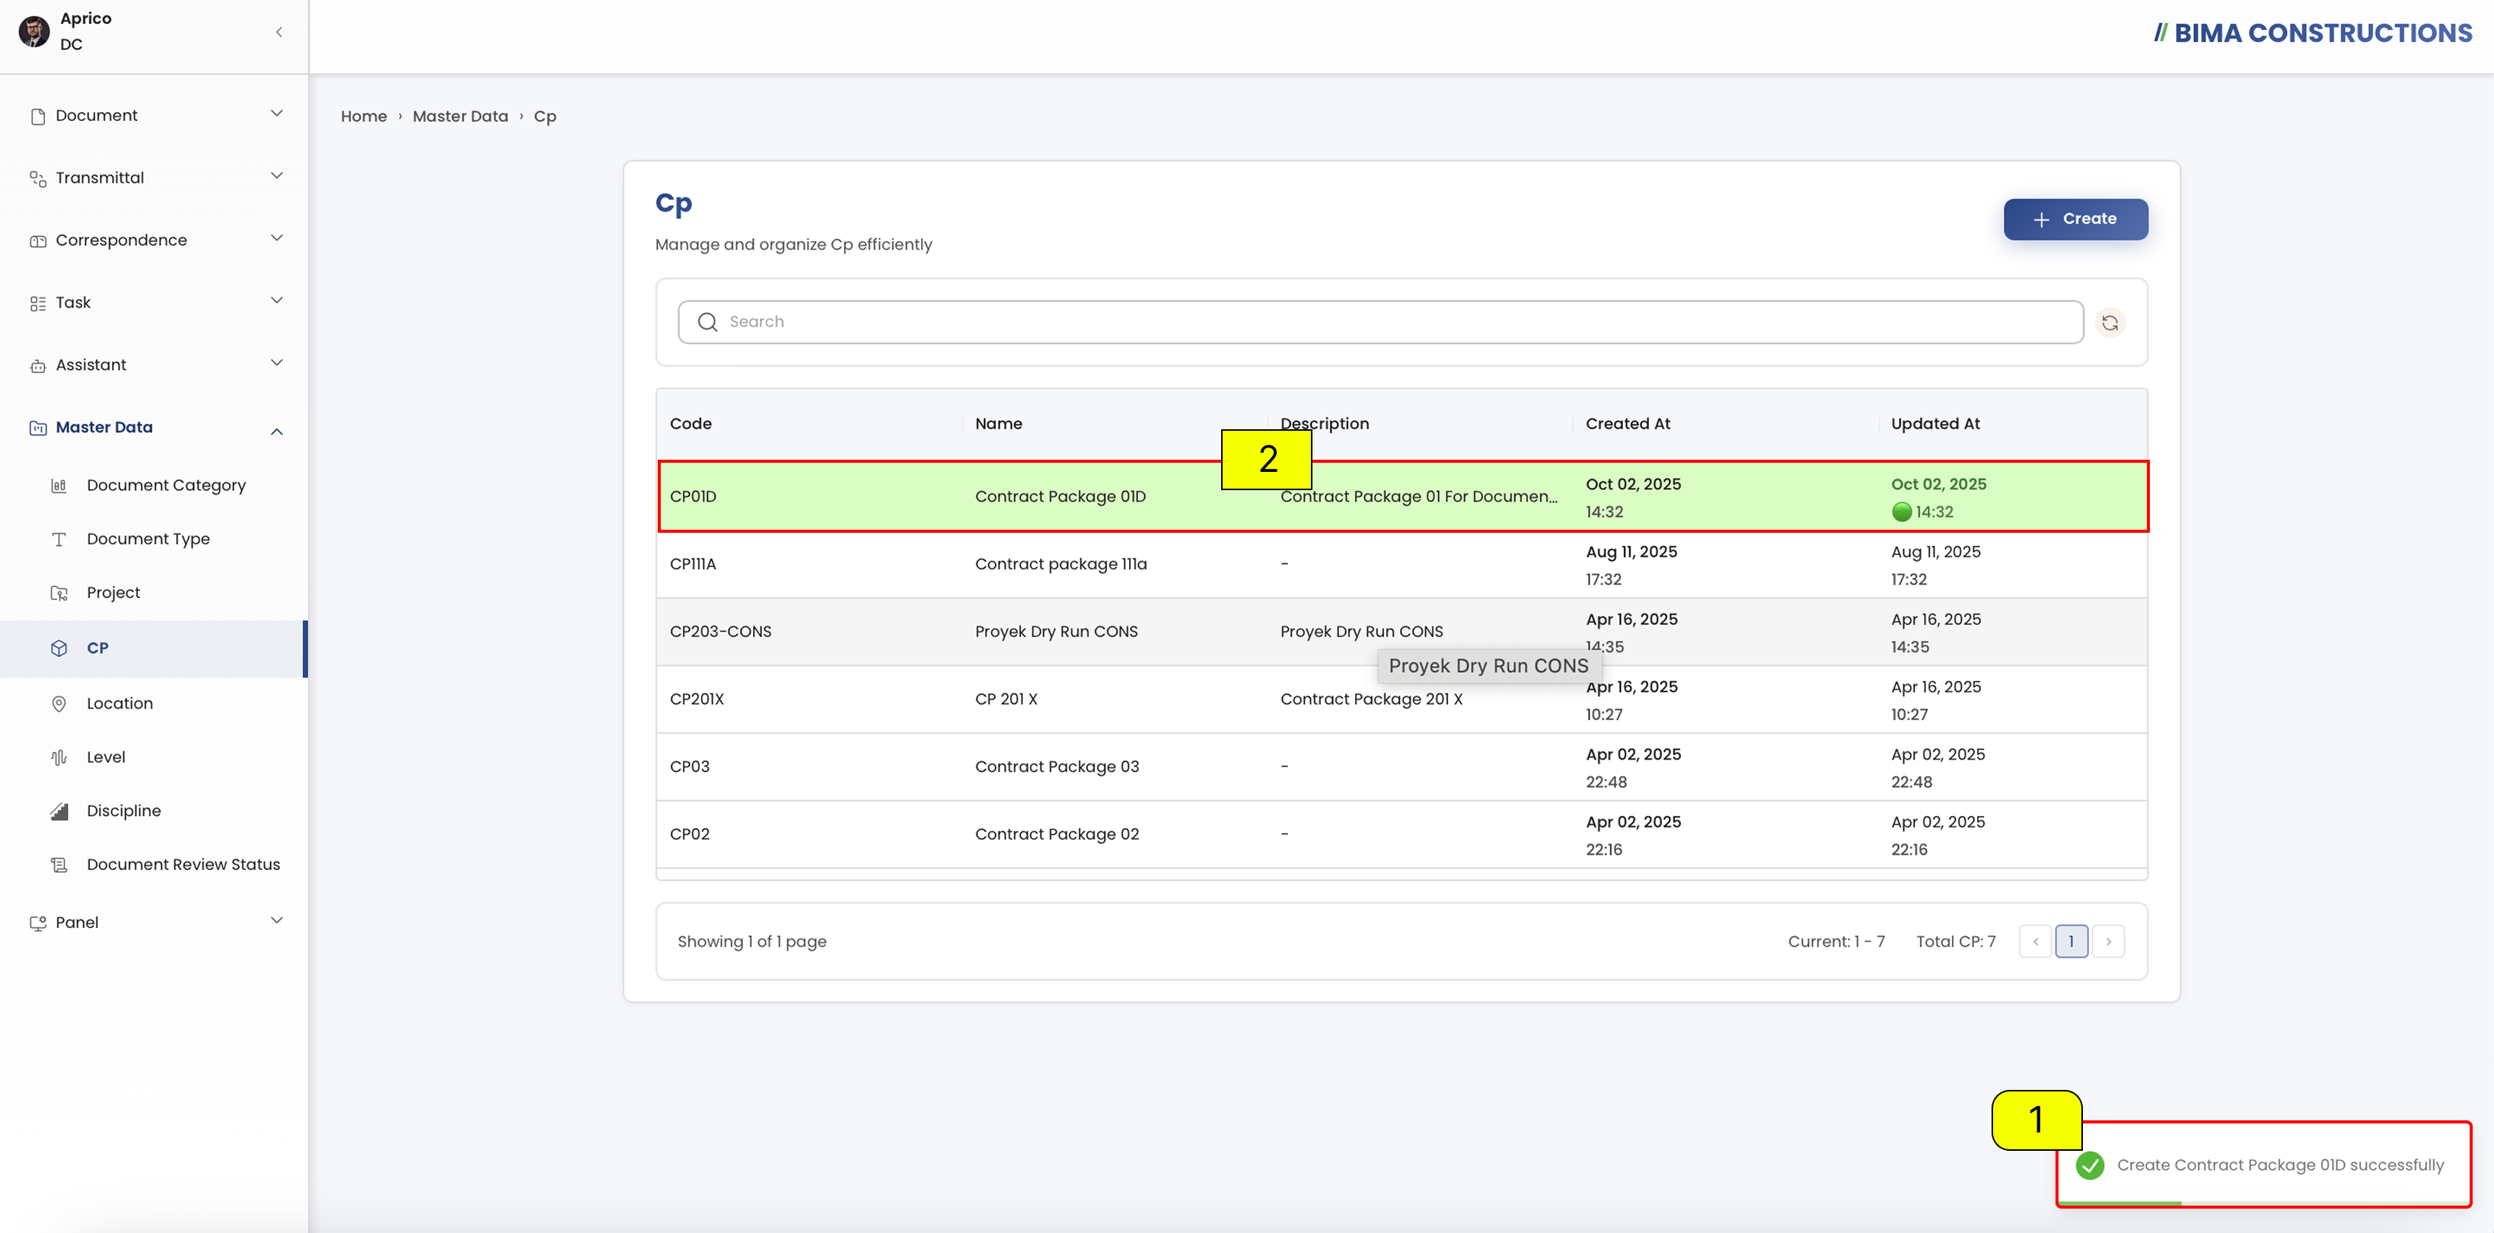Focus the Search input field
The image size is (2494, 1233).
(1381, 322)
